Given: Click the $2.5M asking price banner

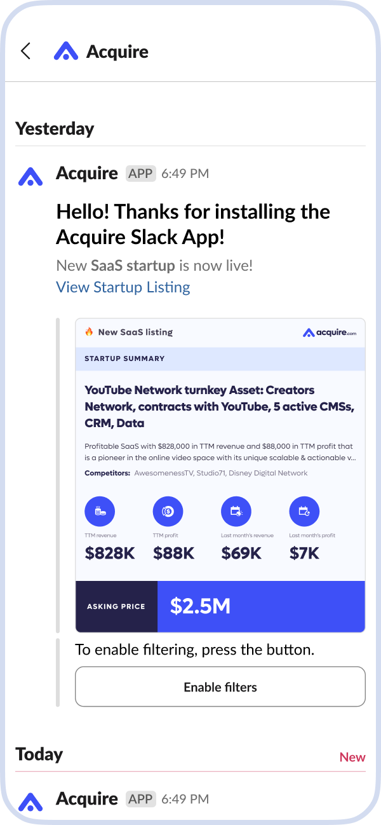Looking at the screenshot, I should click(x=262, y=606).
